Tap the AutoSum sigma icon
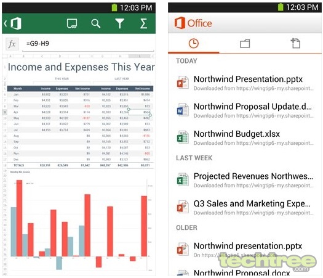 (x=143, y=23)
